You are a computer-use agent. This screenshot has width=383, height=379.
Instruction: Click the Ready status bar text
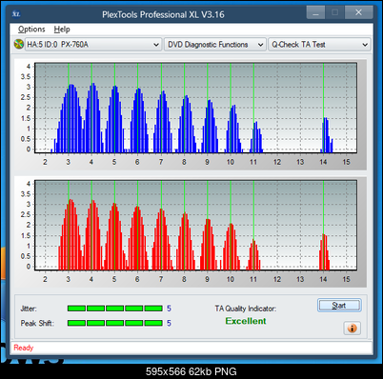point(24,348)
